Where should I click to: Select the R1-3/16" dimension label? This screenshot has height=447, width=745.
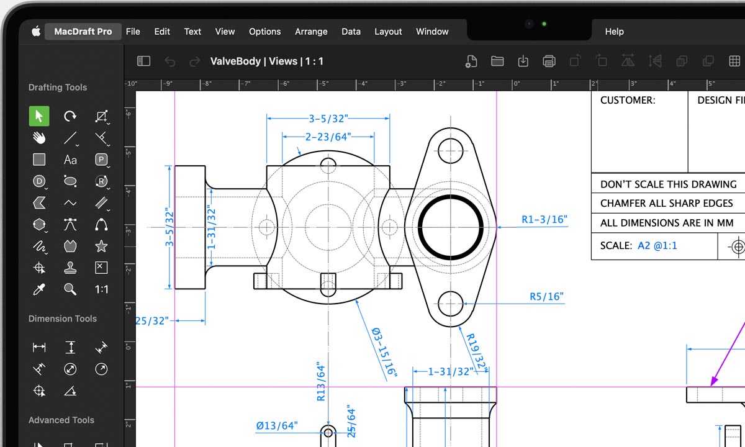[x=544, y=219]
